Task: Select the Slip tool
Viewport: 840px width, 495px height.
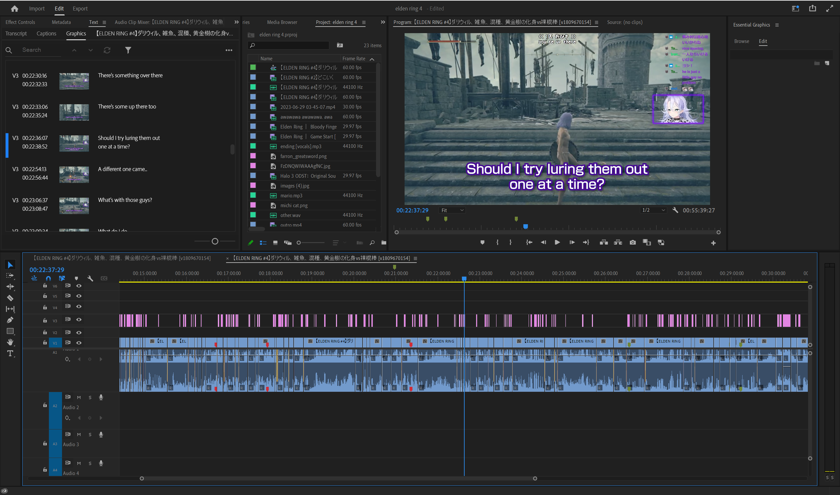Action: 10,309
